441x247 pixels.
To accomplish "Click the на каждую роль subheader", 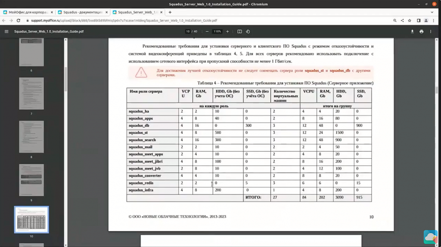I will coord(214,106).
